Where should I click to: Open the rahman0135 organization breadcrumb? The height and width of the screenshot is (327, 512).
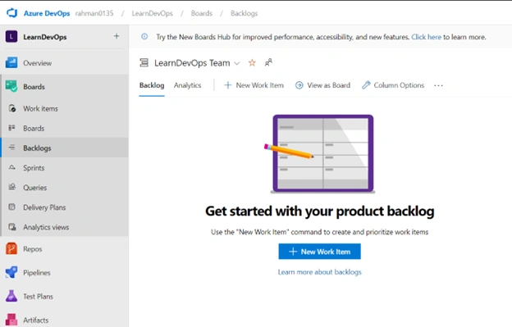pyautogui.click(x=94, y=13)
